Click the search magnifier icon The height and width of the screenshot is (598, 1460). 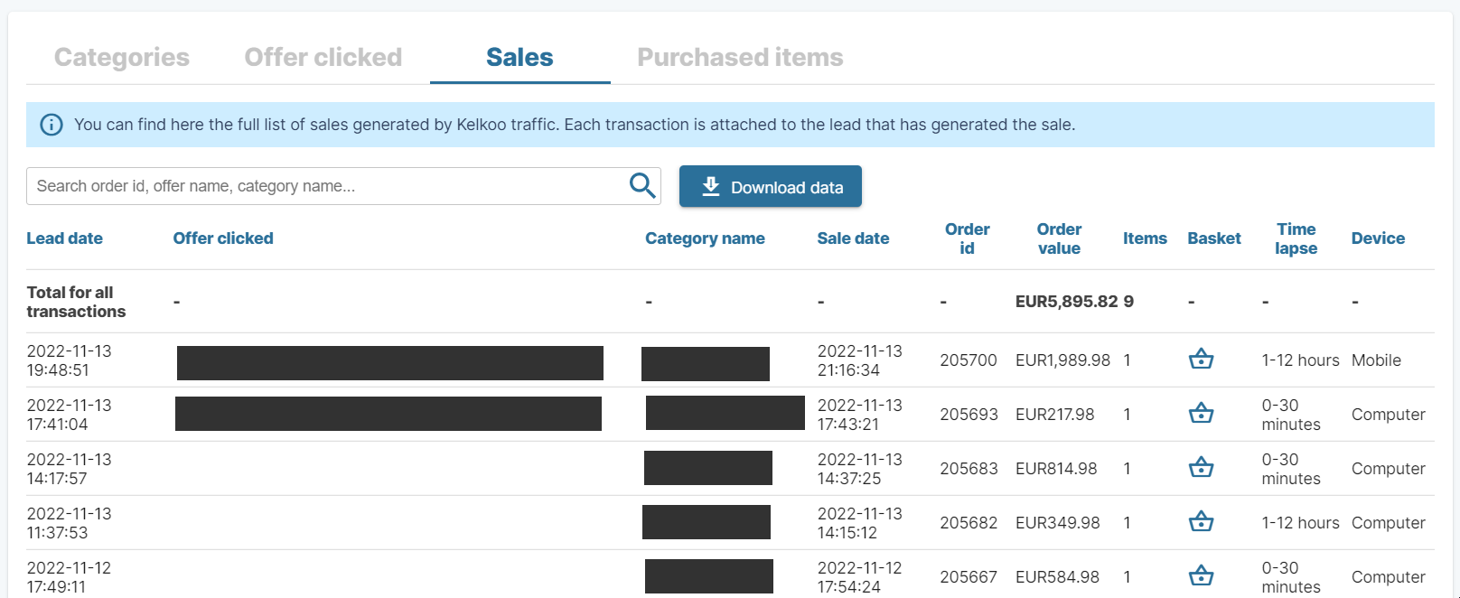(642, 186)
